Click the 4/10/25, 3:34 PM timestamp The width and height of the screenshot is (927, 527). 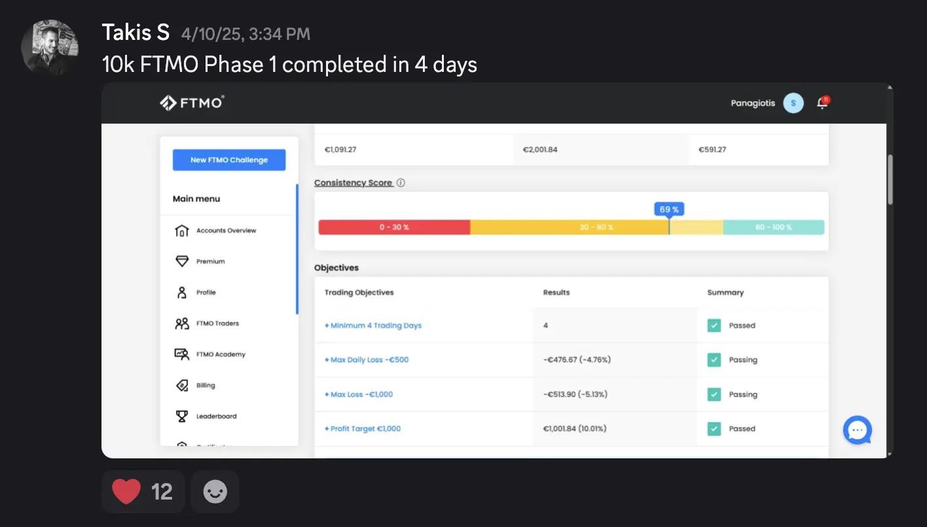245,33
